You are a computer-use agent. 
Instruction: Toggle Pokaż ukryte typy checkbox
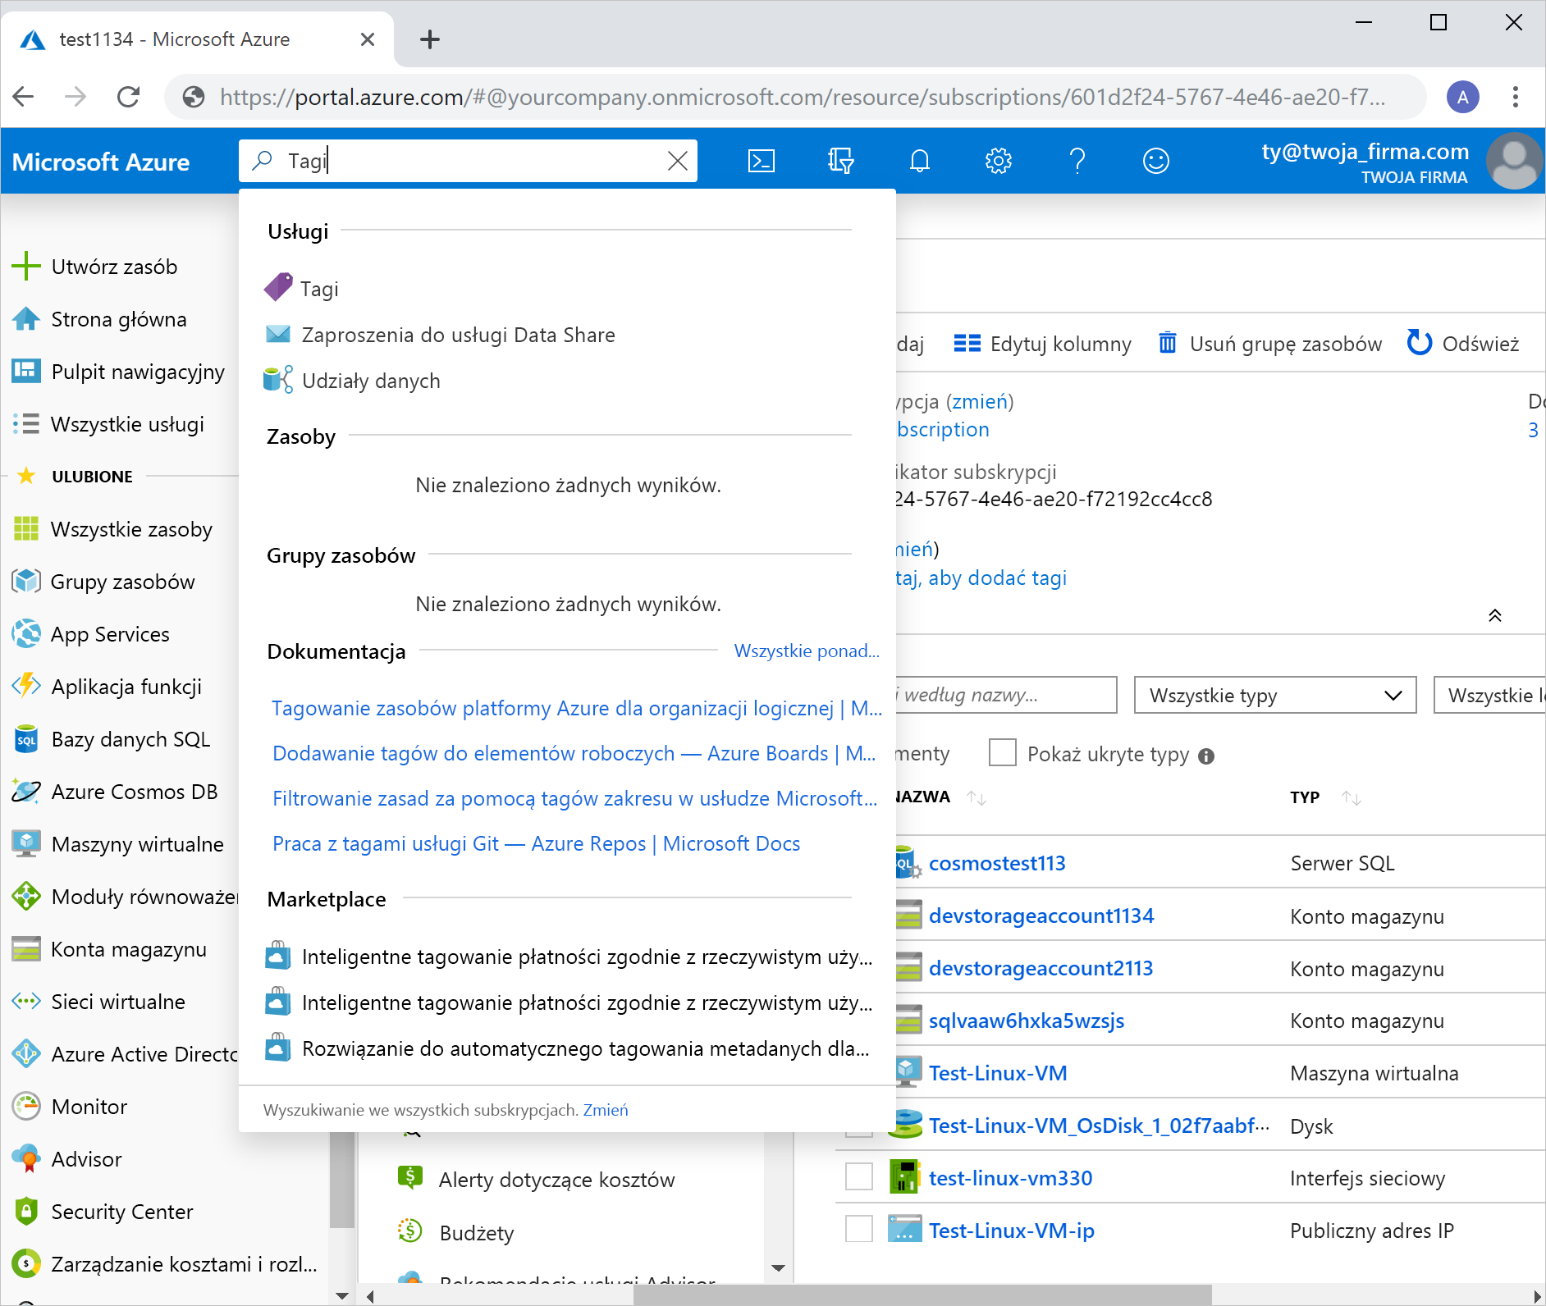1003,752
